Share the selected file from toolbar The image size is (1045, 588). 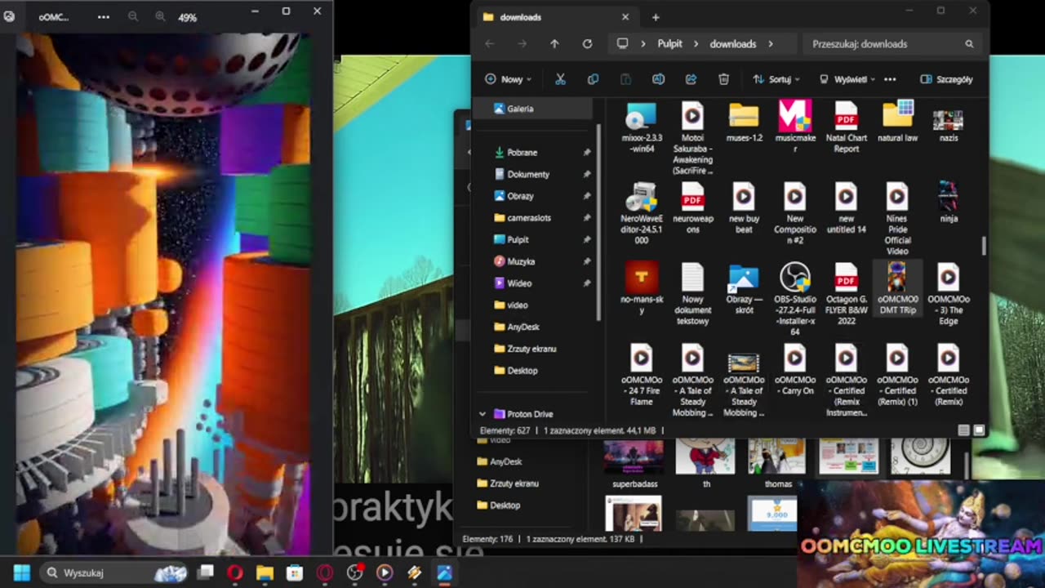coord(691,79)
